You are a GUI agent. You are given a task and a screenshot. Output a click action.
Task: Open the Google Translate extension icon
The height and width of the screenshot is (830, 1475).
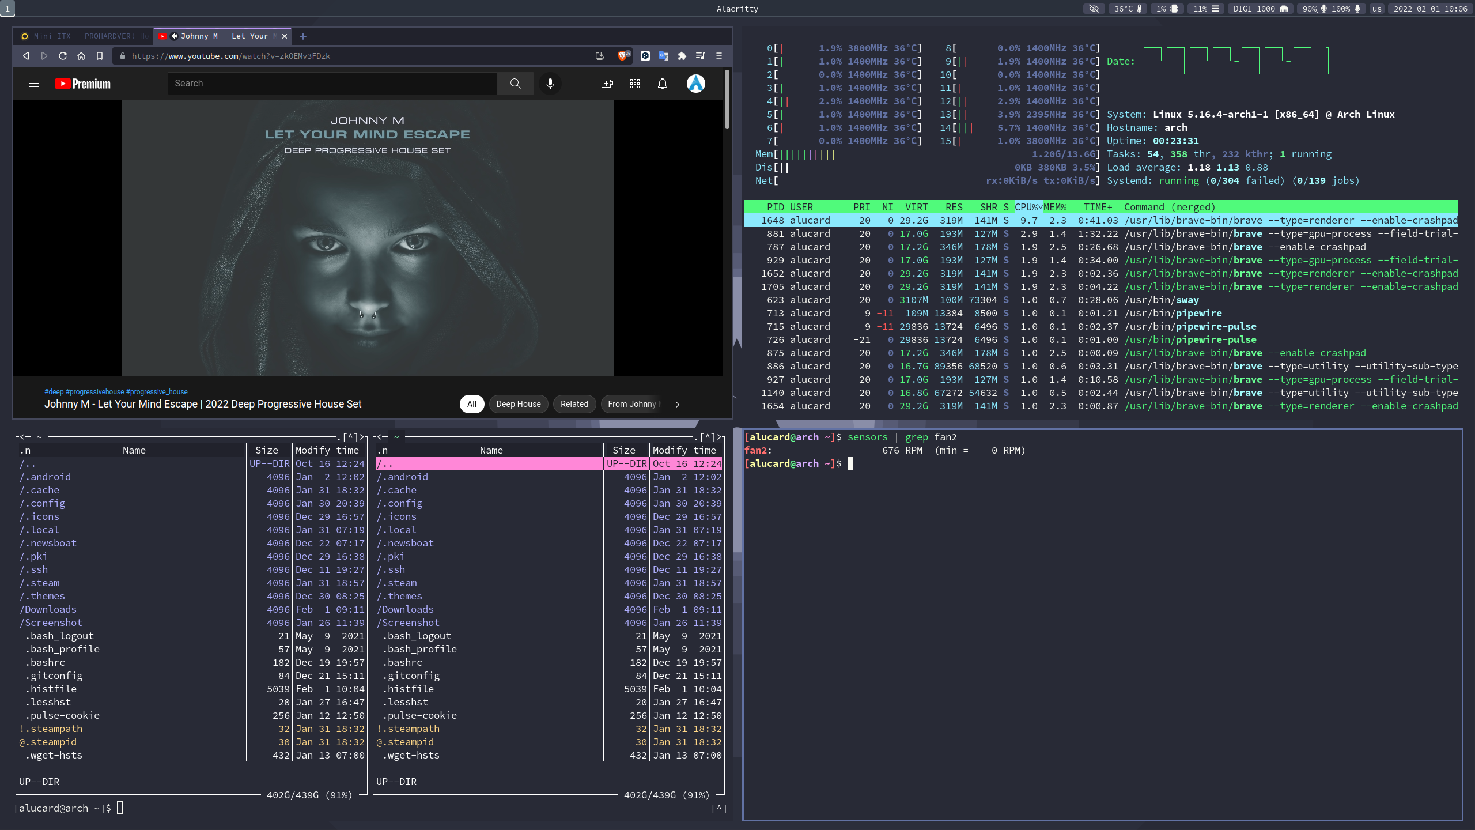tap(664, 56)
